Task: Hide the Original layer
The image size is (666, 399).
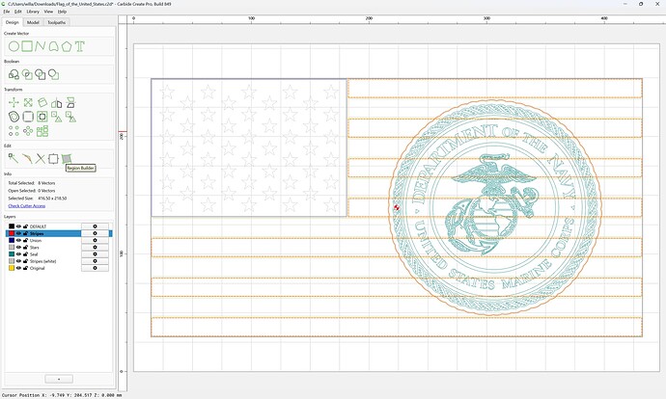Action: point(18,268)
